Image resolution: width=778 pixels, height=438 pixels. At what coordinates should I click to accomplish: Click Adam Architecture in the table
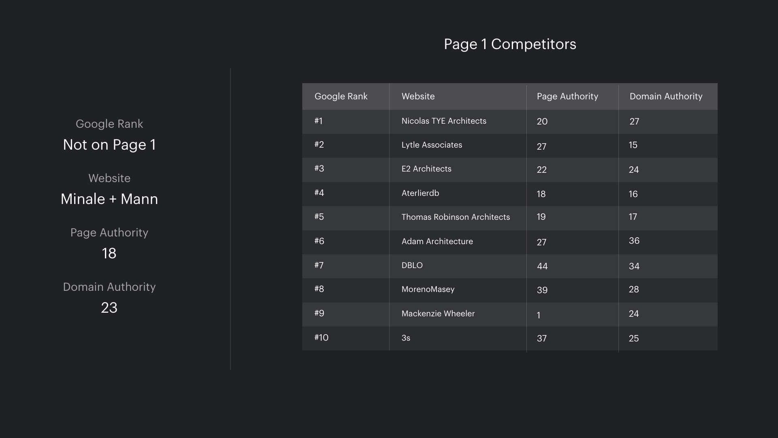[437, 242]
